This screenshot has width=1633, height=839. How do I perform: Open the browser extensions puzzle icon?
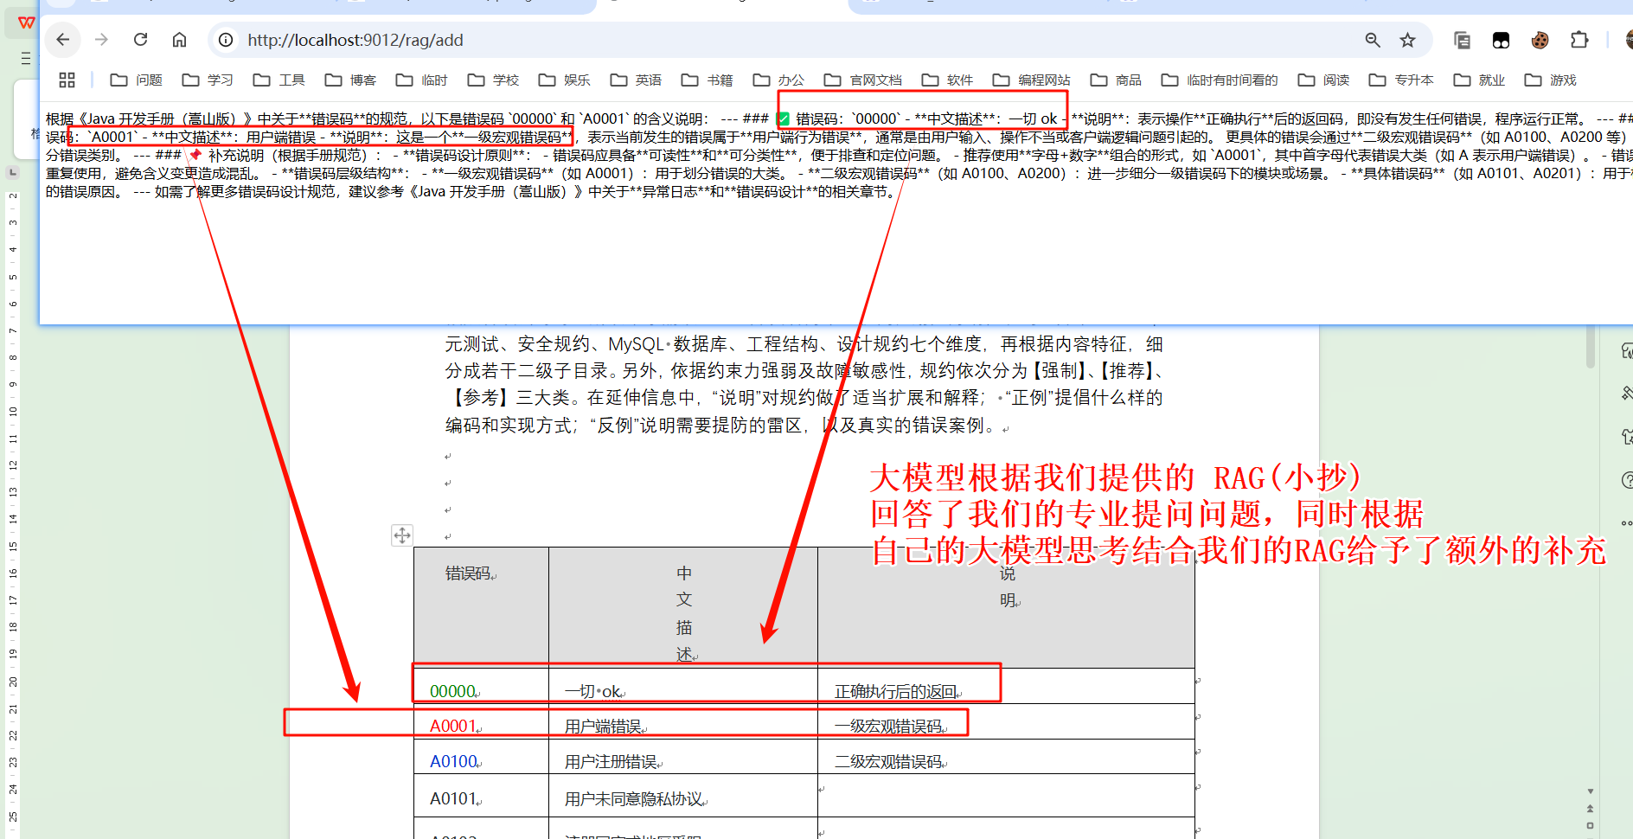coord(1579,40)
